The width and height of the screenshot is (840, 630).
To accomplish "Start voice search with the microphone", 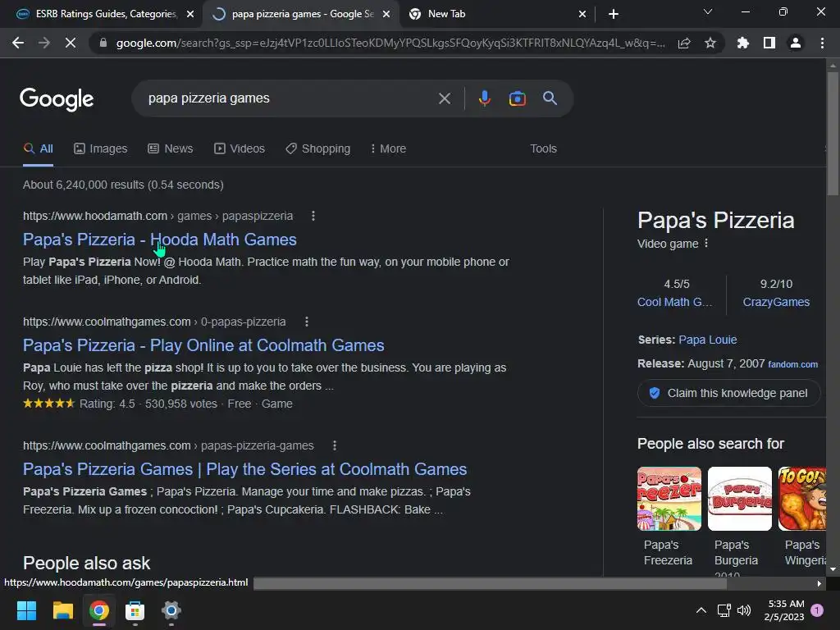I will pyautogui.click(x=484, y=98).
